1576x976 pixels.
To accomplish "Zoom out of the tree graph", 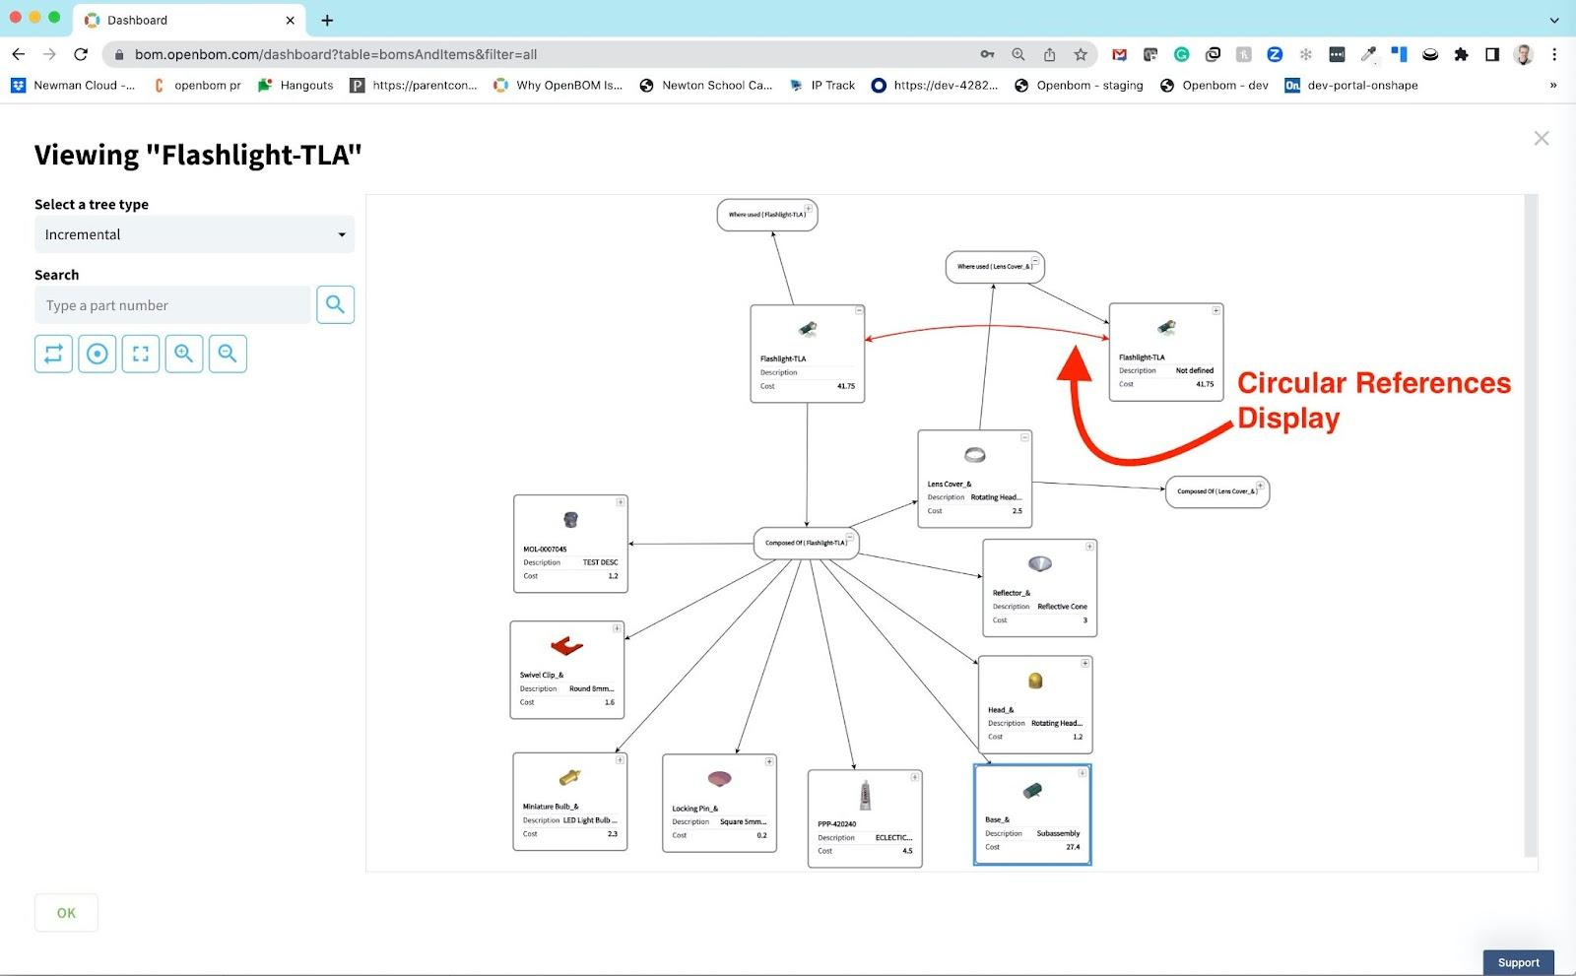I will (228, 354).
